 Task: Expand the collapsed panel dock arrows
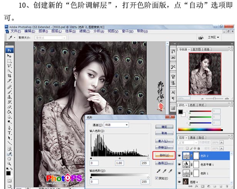pyautogui.click(x=175, y=44)
